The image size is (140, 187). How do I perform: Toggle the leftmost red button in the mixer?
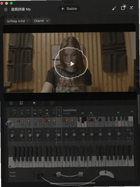pyautogui.click(x=18, y=121)
